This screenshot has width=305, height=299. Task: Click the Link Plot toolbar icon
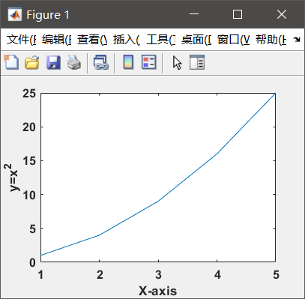[x=101, y=62]
